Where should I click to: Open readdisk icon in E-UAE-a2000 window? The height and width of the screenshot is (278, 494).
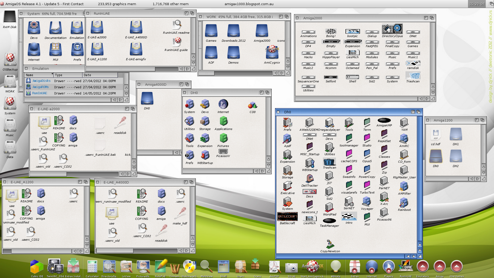coord(120,123)
